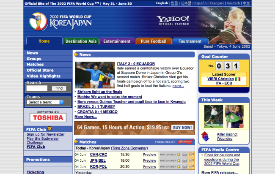
Task: Select News in the left sidebar menu
Action: [33, 53]
